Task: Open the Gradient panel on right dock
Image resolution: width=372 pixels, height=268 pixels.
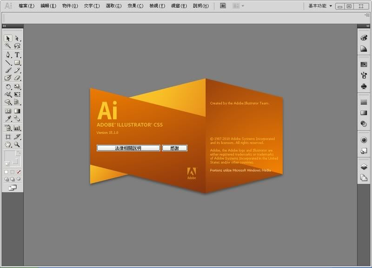Action: point(364,113)
